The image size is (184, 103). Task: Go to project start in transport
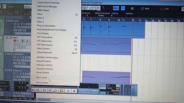coord(33,90)
